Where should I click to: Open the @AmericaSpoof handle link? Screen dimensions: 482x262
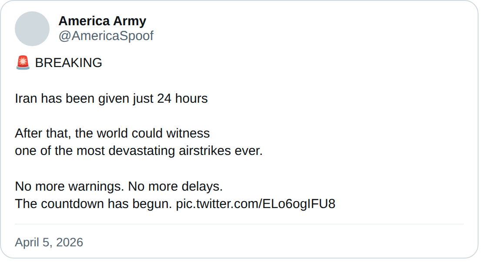click(x=106, y=36)
